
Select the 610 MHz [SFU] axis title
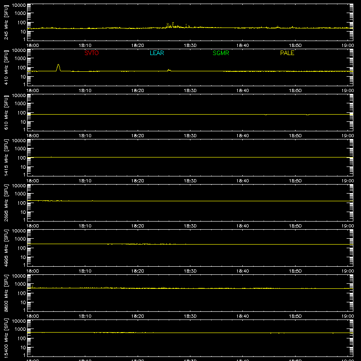point(6,113)
